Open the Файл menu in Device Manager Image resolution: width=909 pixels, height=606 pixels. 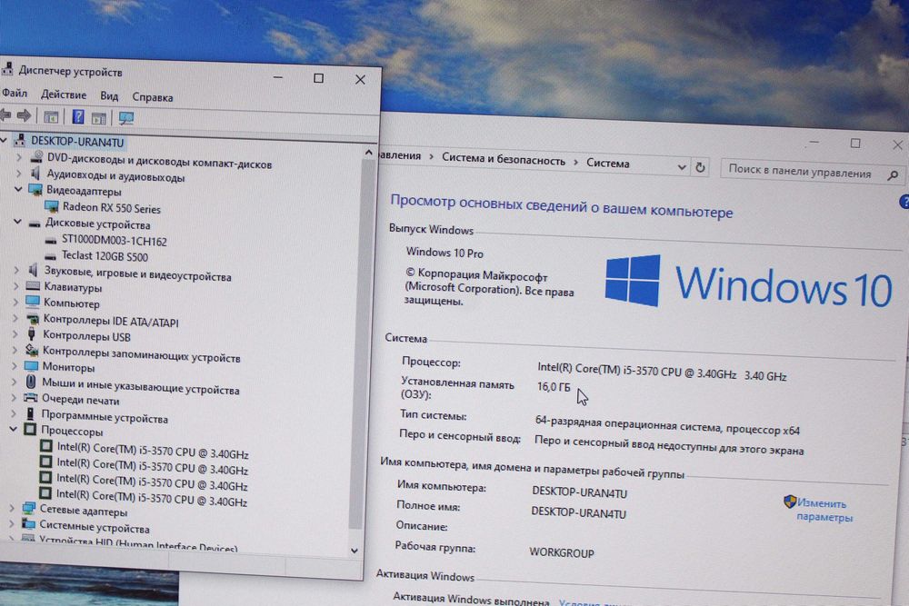pyautogui.click(x=15, y=93)
